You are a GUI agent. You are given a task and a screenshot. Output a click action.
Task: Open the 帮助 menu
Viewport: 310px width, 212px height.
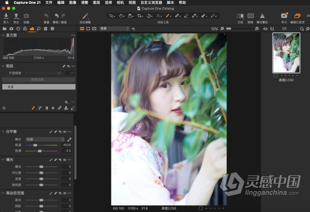[182, 3]
